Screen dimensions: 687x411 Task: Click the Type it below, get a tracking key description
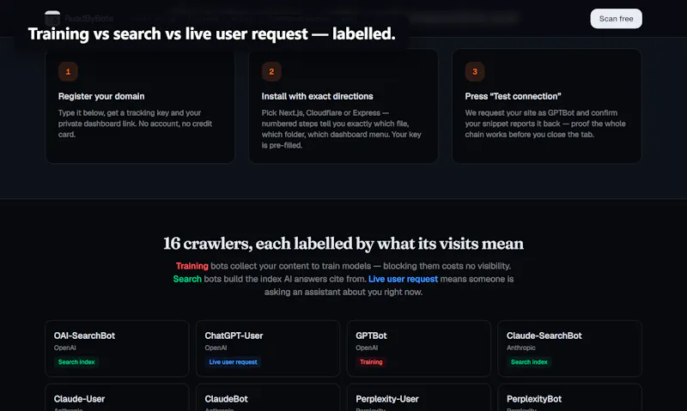136,124
